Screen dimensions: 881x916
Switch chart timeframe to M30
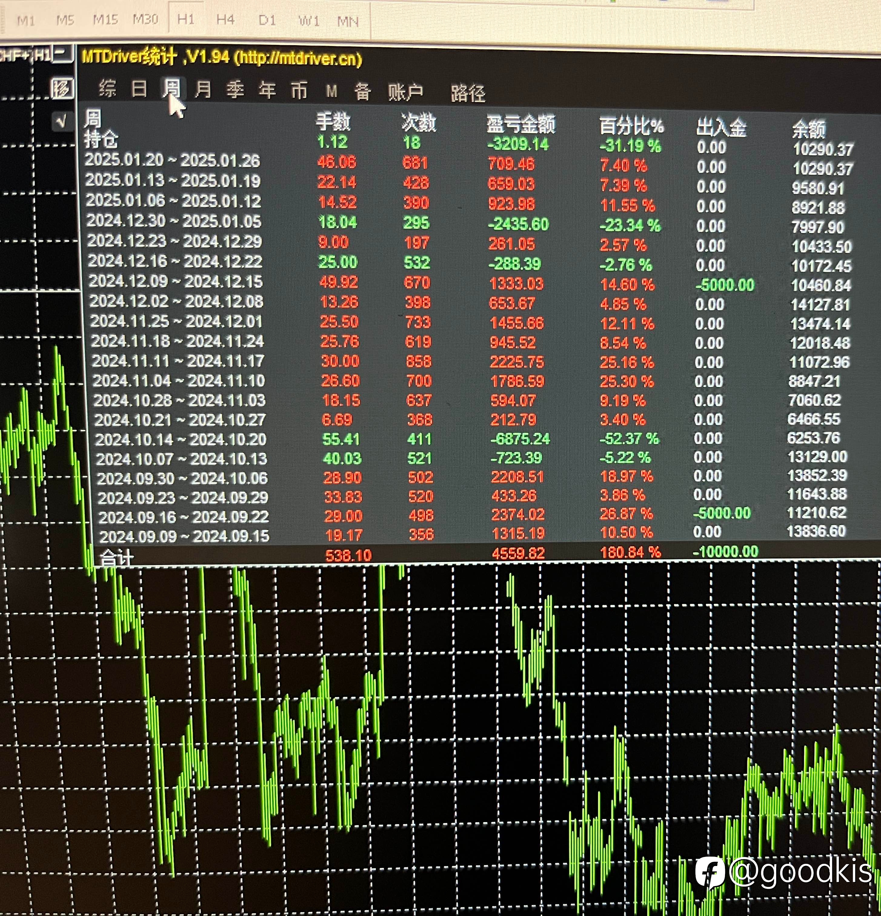pyautogui.click(x=145, y=19)
